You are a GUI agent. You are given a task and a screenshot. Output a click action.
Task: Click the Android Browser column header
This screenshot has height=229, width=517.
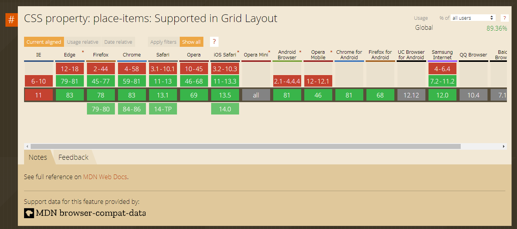[x=287, y=55]
